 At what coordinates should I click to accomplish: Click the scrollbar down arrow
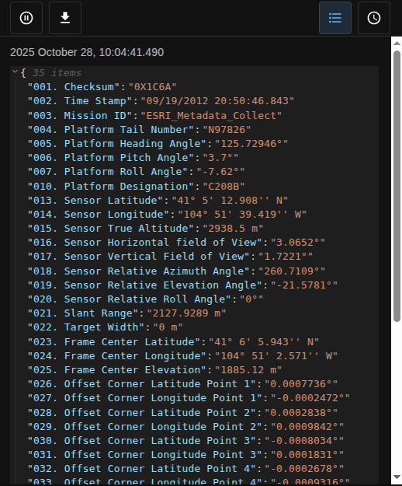pyautogui.click(x=397, y=477)
